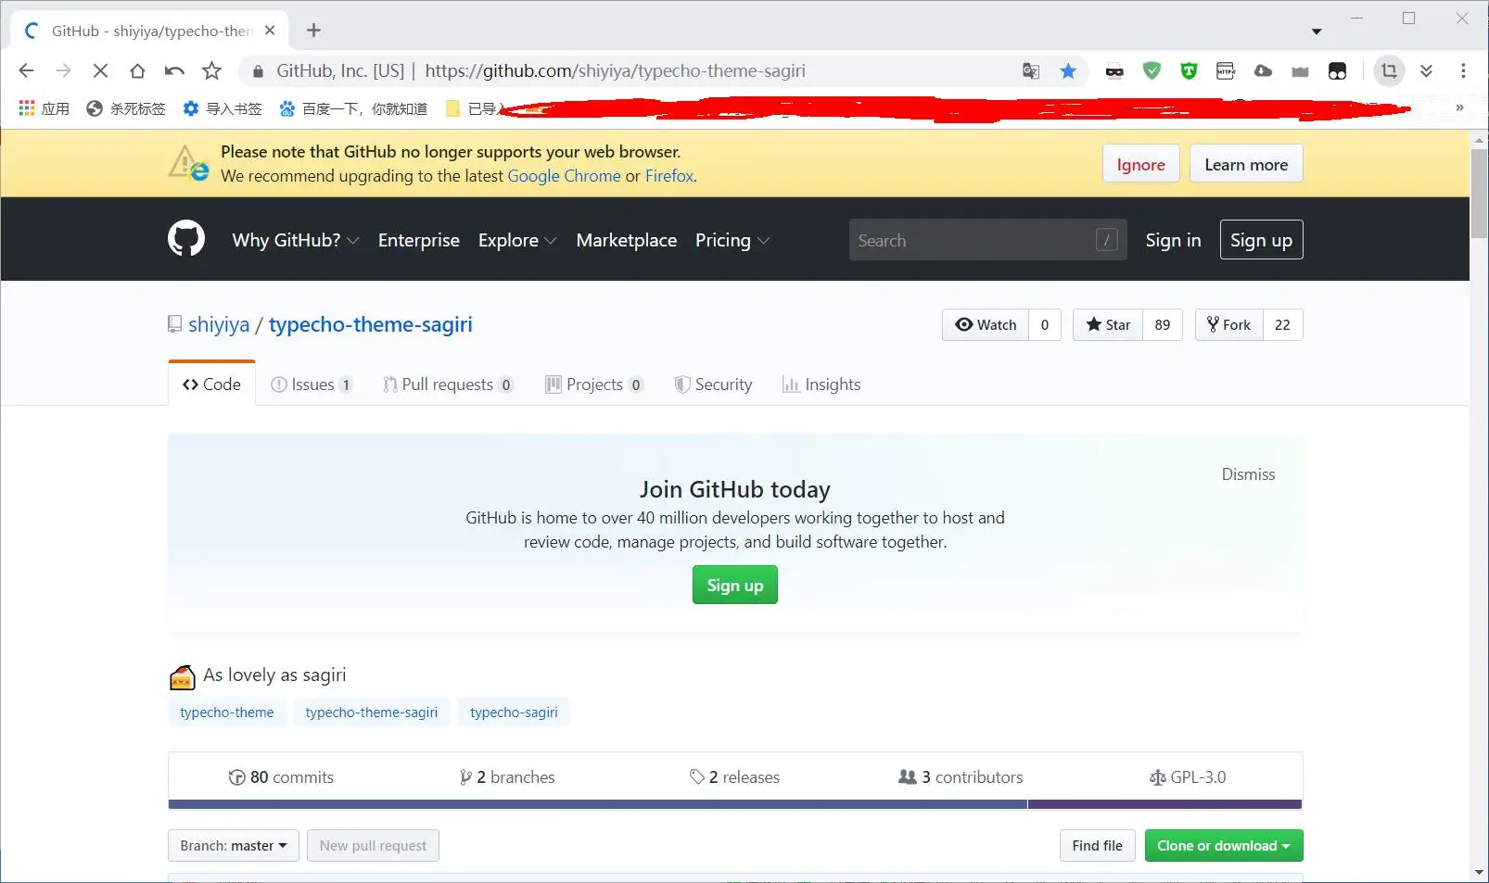Viewport: 1489px width, 883px height.
Task: Click the AdGuard extension shield icon
Action: coord(1152,70)
